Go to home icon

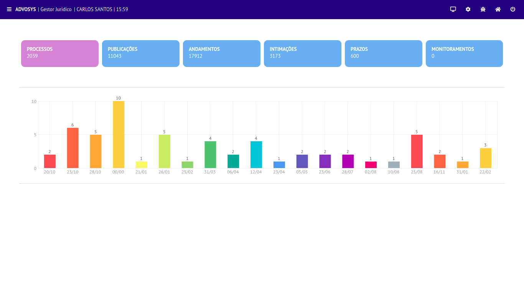498,9
